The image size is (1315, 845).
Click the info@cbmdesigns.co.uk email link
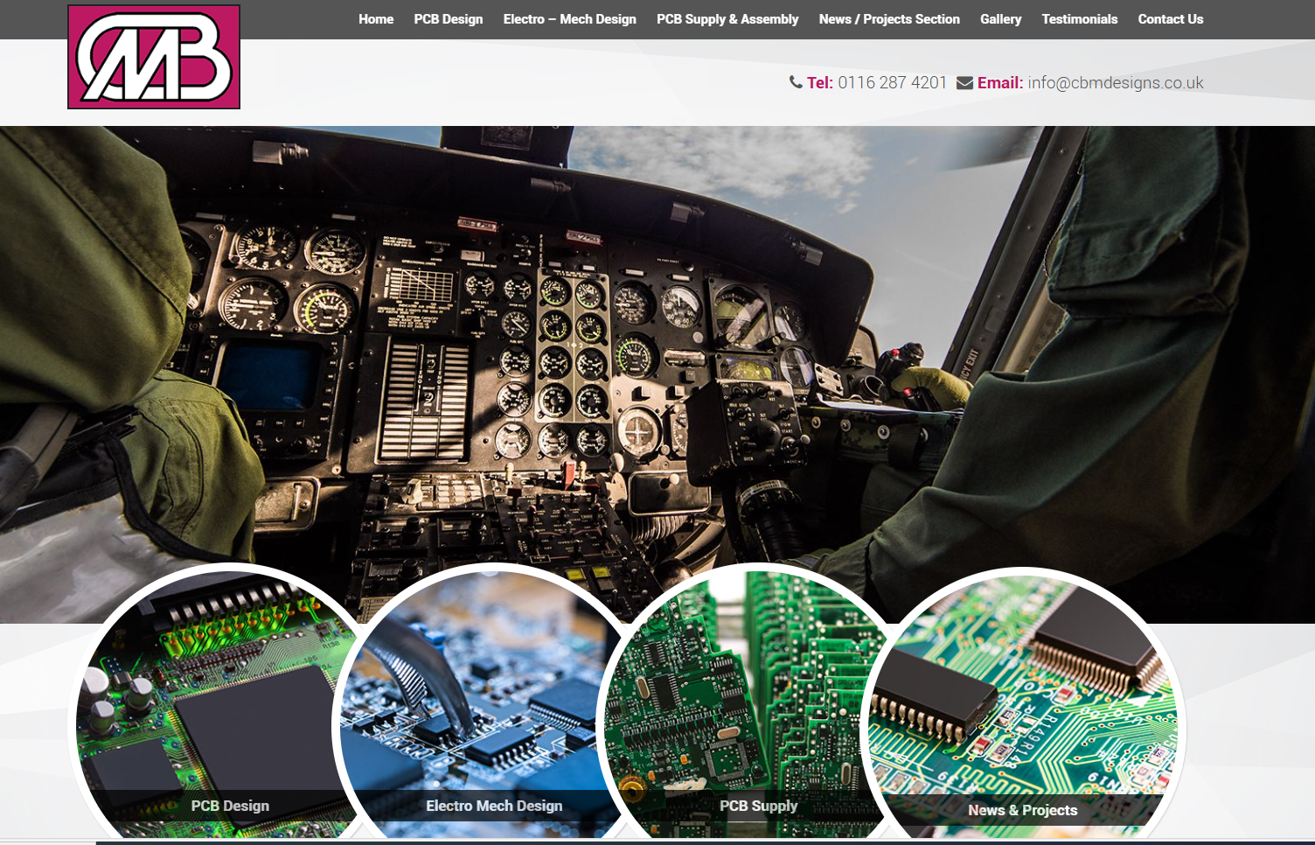tap(1116, 82)
